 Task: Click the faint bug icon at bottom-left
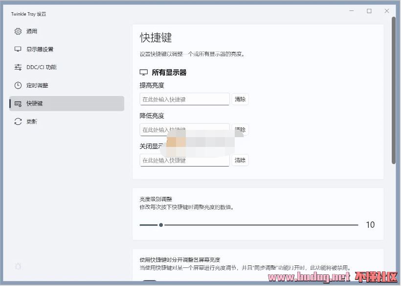coord(18,266)
